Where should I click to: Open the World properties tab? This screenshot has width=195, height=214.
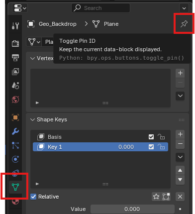click(15, 100)
